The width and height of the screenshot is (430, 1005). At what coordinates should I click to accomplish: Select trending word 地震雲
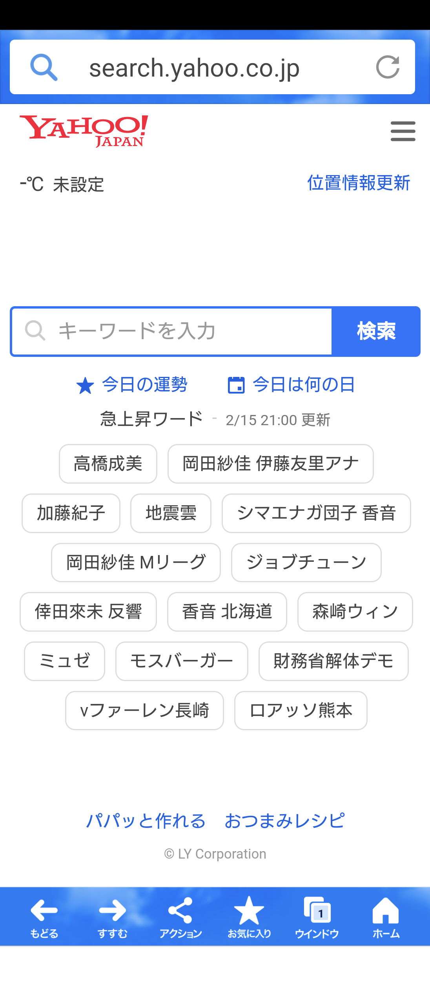(x=171, y=513)
